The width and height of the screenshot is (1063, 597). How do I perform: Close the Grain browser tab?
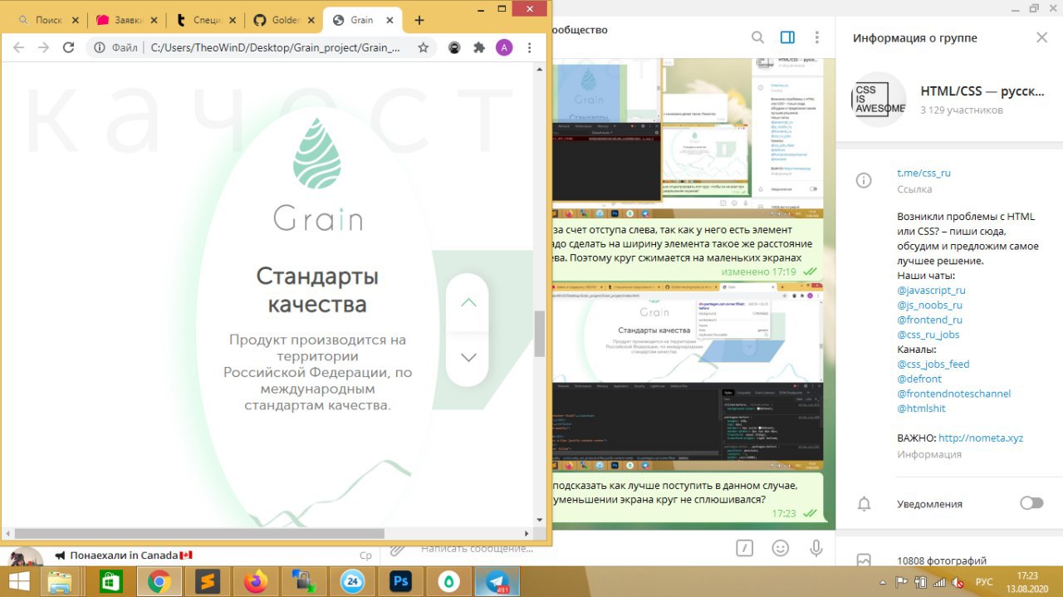pyautogui.click(x=388, y=20)
